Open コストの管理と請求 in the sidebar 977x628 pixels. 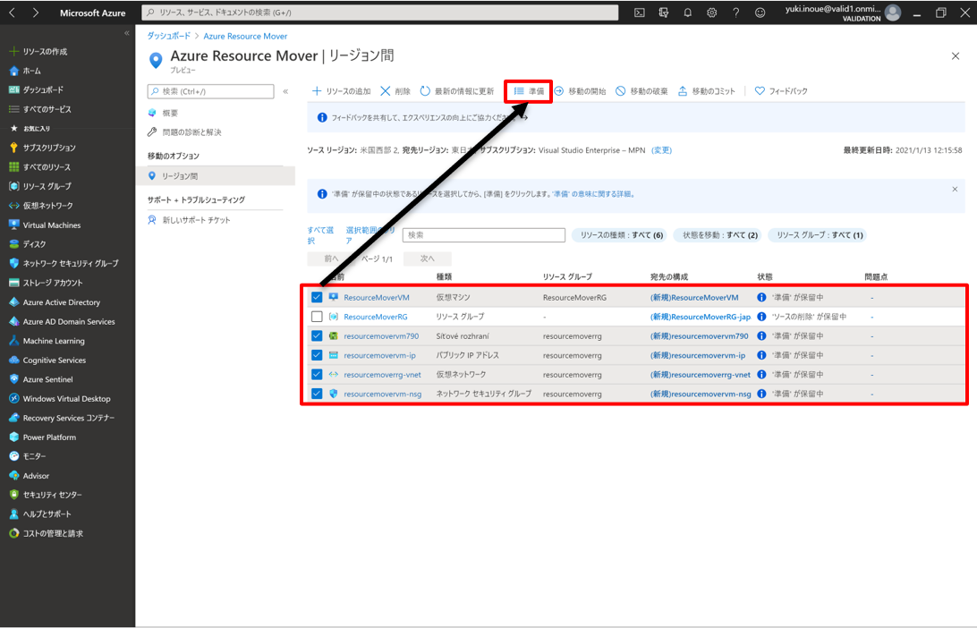pos(46,533)
